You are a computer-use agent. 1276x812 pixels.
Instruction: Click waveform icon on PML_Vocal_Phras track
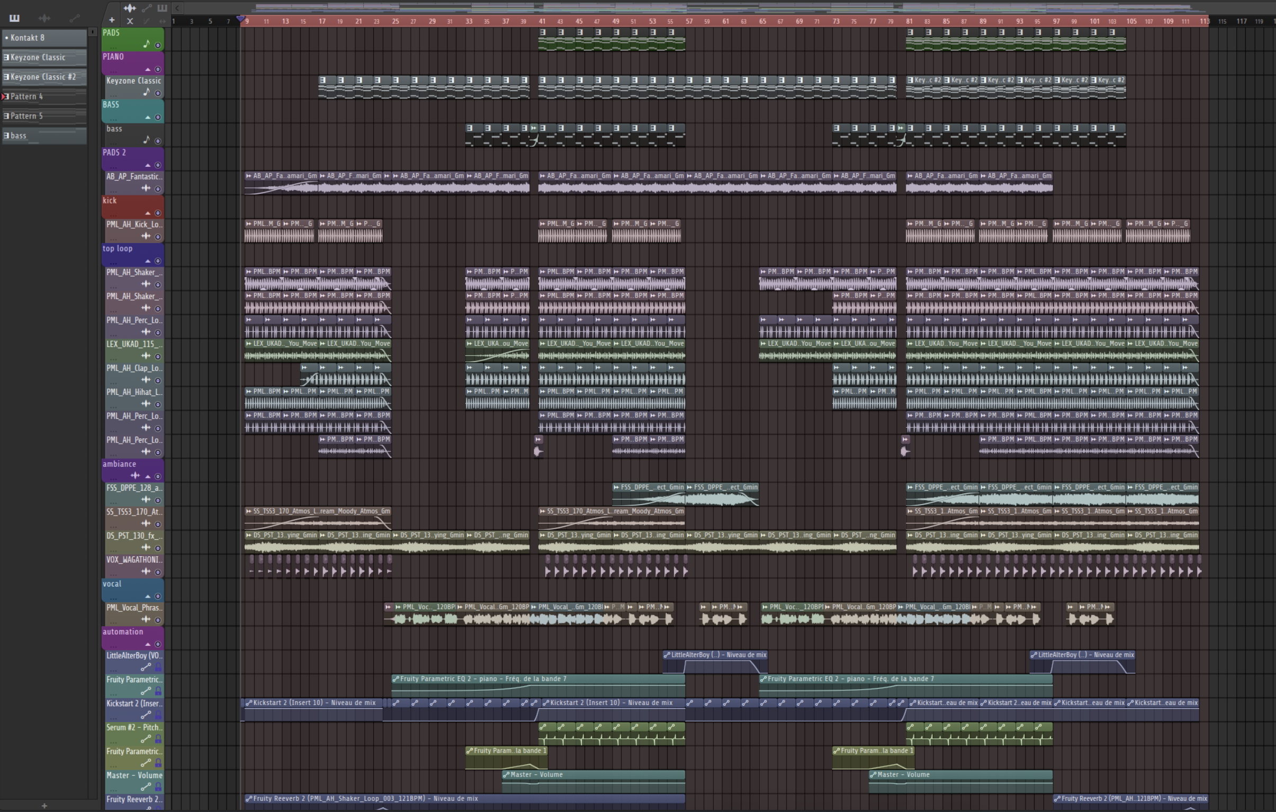pyautogui.click(x=146, y=619)
